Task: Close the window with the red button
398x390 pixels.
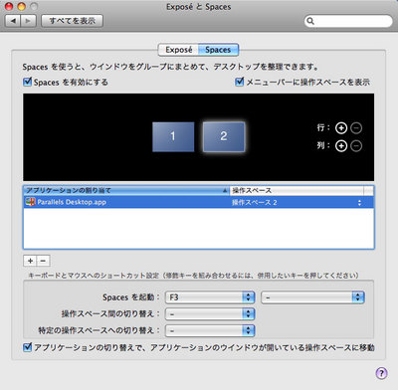Action: [x=9, y=6]
